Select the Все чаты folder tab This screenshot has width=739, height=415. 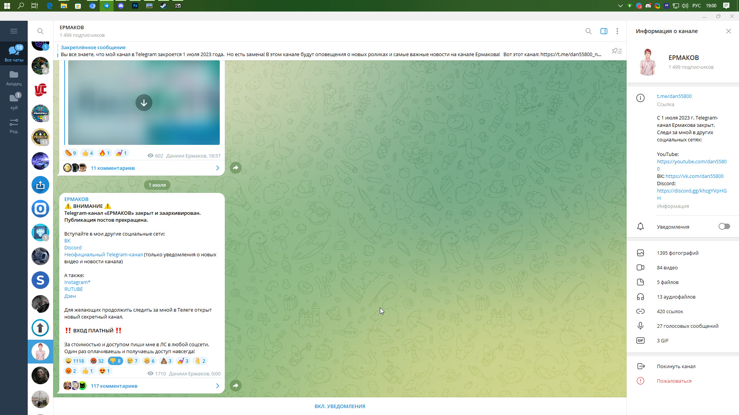(x=14, y=53)
